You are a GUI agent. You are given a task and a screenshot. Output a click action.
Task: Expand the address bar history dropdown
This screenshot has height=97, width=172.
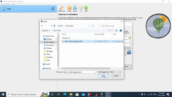pos(89,26)
